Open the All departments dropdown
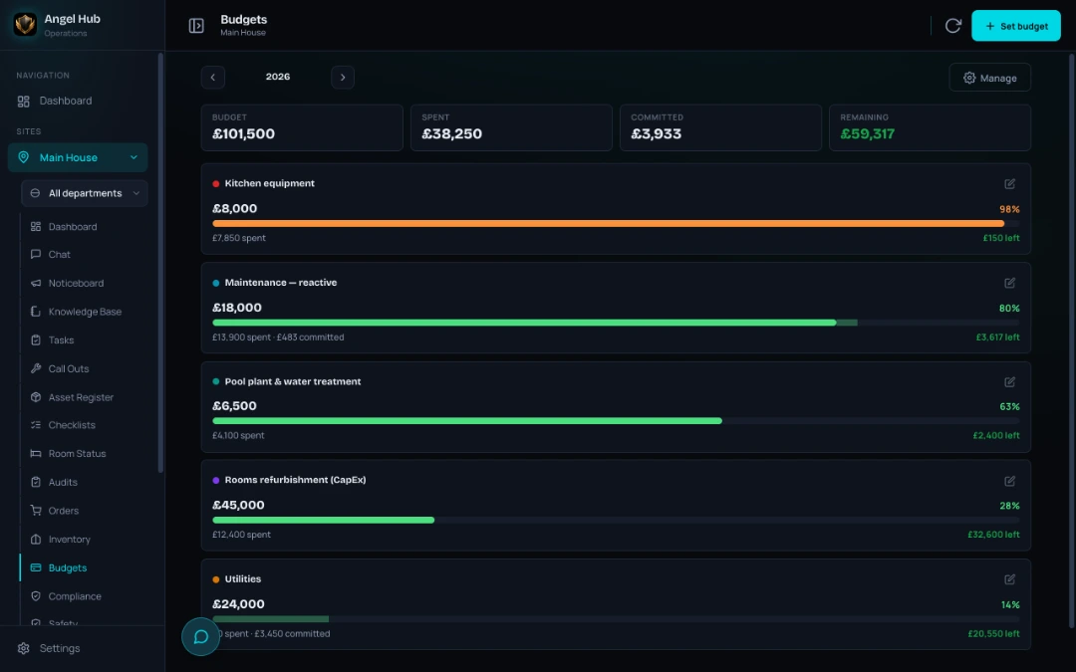The height and width of the screenshot is (672, 1076). coord(85,193)
